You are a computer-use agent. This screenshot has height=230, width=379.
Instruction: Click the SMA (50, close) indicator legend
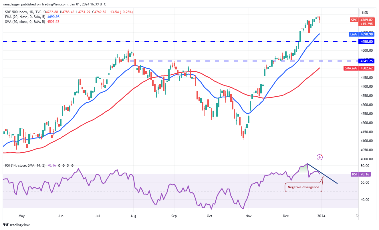pos(25,22)
